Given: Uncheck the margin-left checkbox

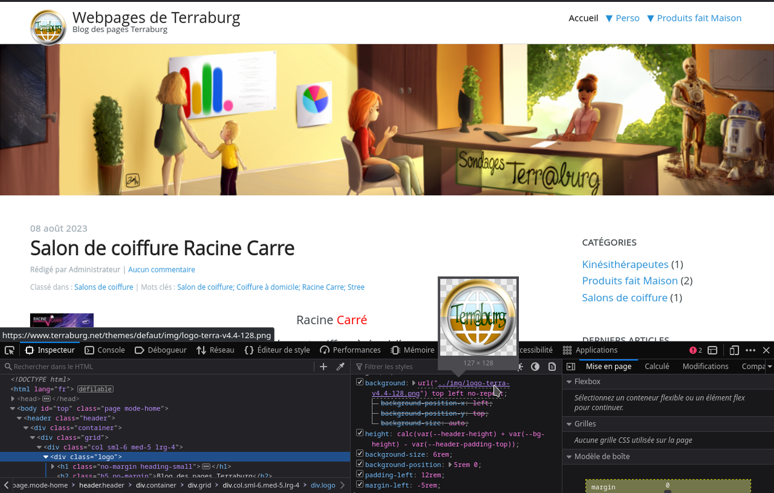Looking at the screenshot, I should [360, 484].
